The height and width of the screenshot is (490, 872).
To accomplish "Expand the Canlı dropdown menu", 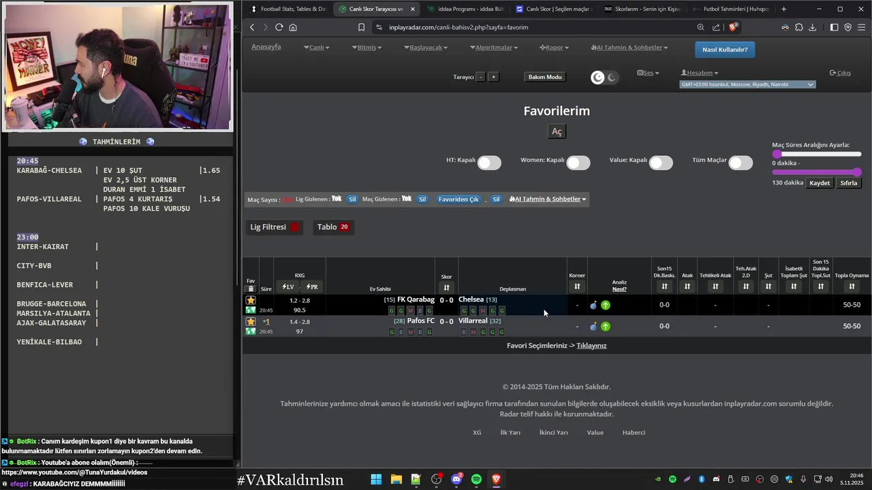I will coord(317,48).
